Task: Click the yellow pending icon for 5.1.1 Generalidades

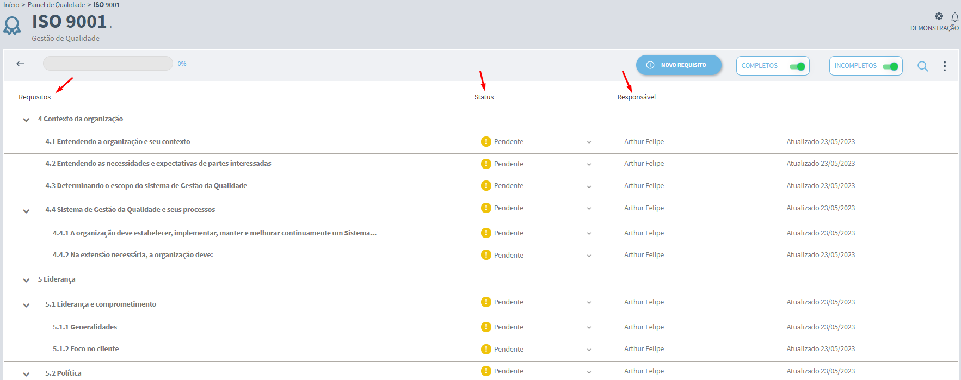Action: point(486,327)
